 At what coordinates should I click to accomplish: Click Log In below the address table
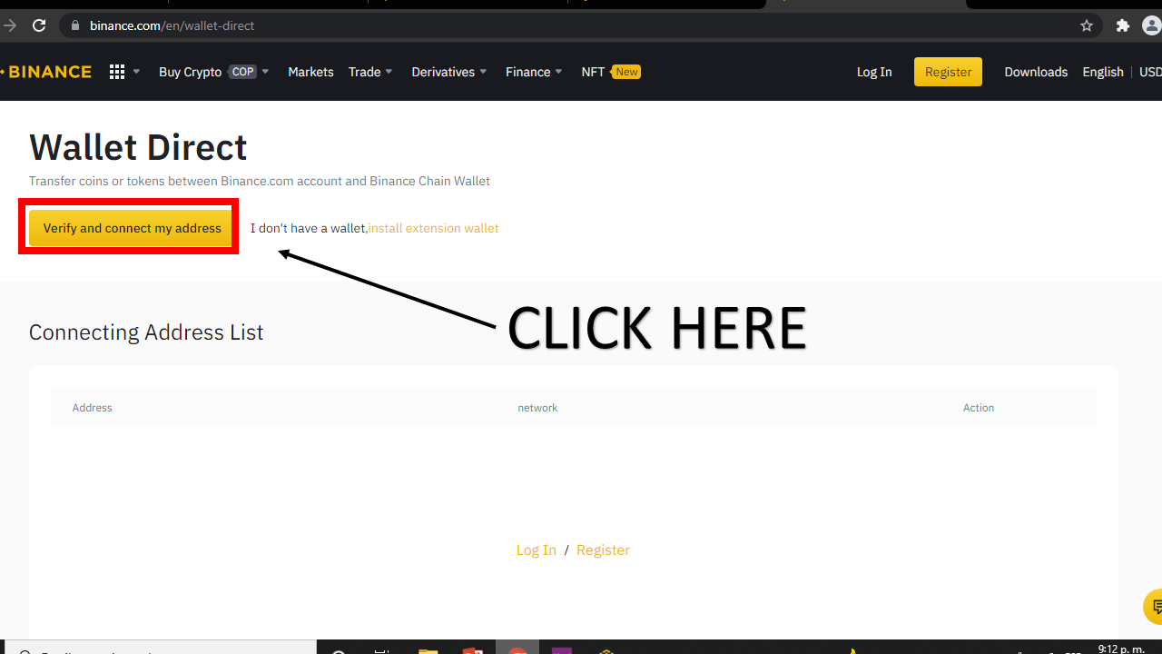537,550
